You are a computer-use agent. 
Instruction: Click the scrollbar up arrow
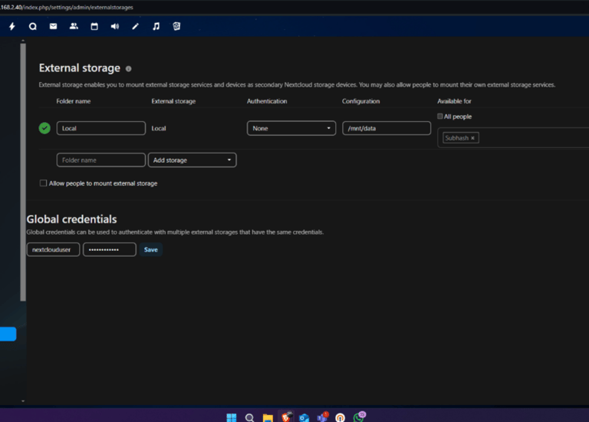coord(23,40)
